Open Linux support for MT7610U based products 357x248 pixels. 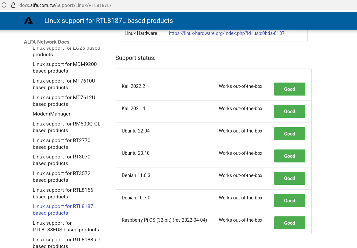[x=64, y=84]
